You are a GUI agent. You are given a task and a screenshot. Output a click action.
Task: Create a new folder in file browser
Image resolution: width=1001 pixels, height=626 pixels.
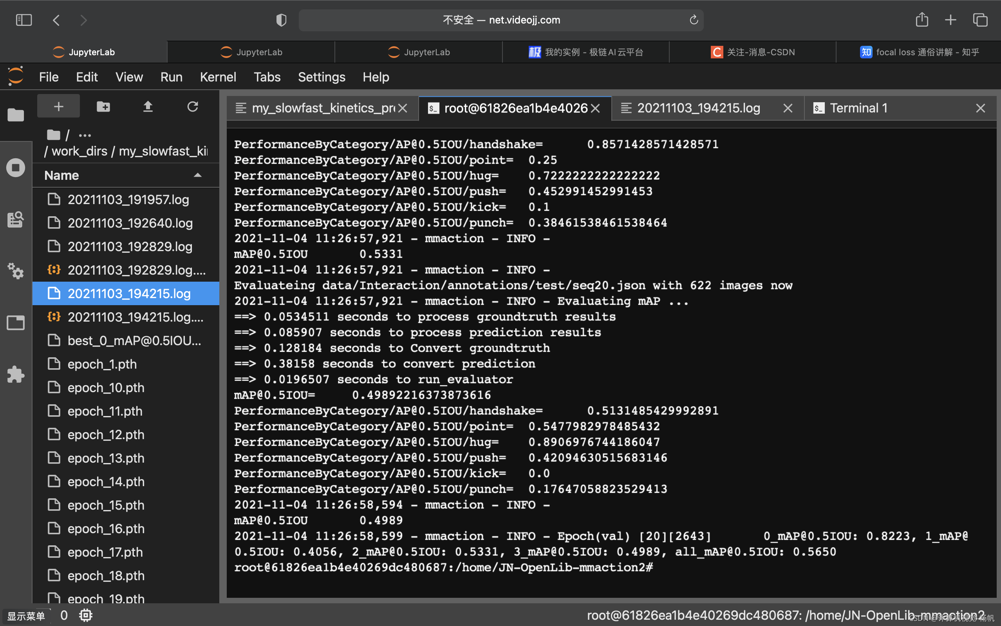[x=103, y=107]
